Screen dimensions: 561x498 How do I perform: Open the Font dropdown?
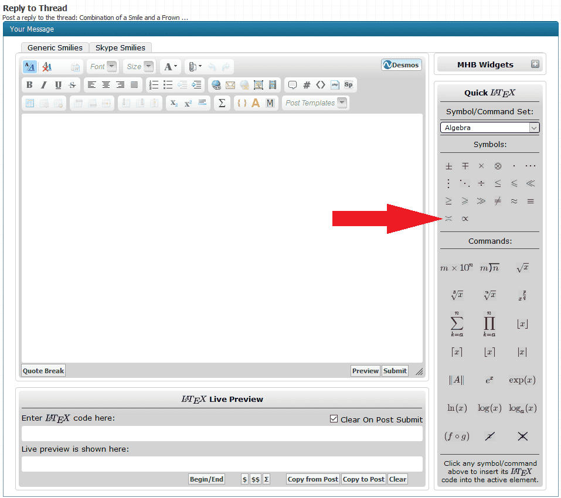click(x=103, y=67)
